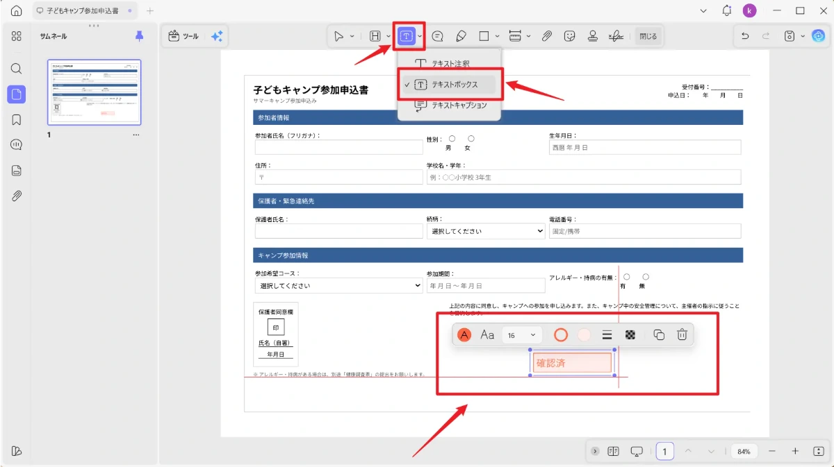
Task: Open the 参加希望コース dropdown
Action: point(339,285)
